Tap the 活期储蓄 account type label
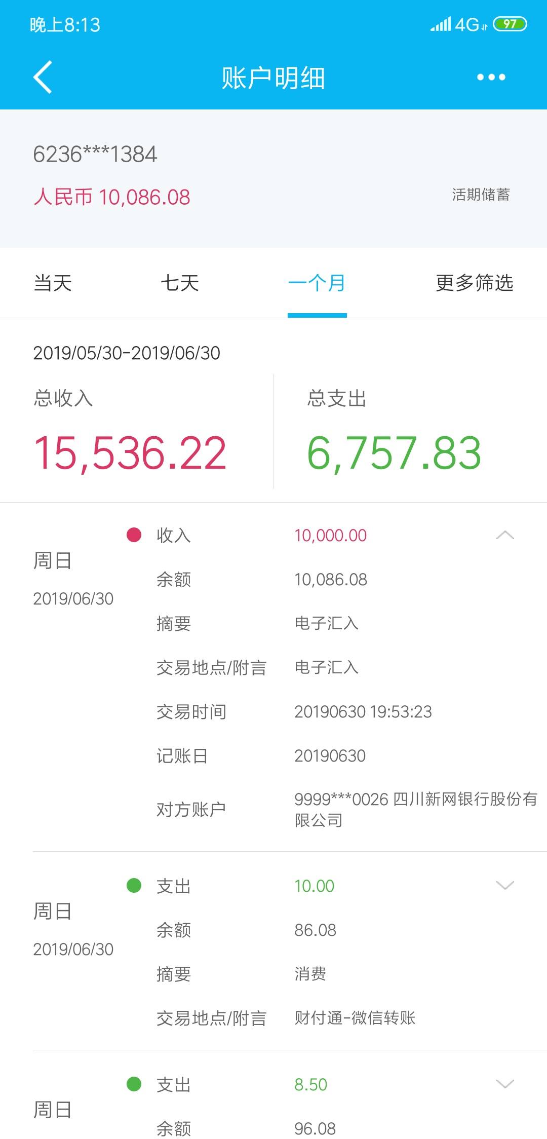The width and height of the screenshot is (547, 1139). click(x=481, y=195)
